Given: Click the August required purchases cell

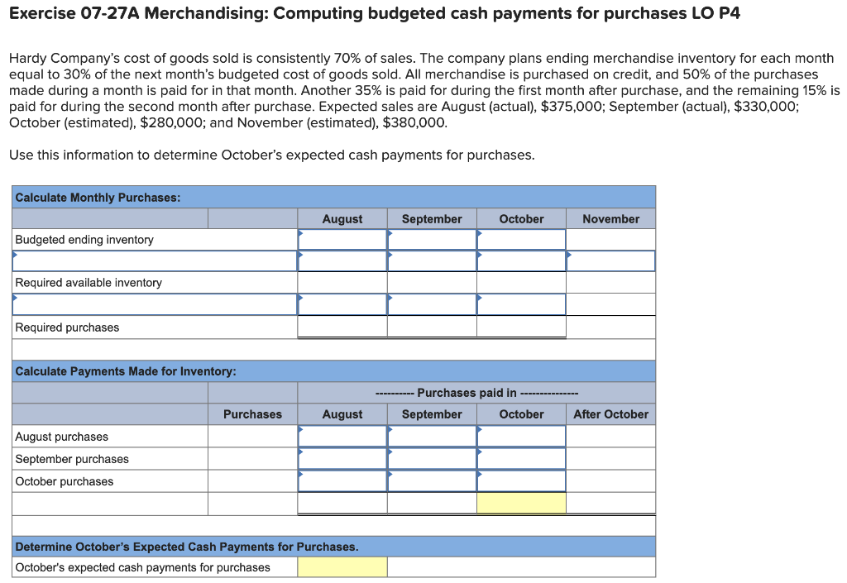Looking at the screenshot, I should pyautogui.click(x=342, y=326).
